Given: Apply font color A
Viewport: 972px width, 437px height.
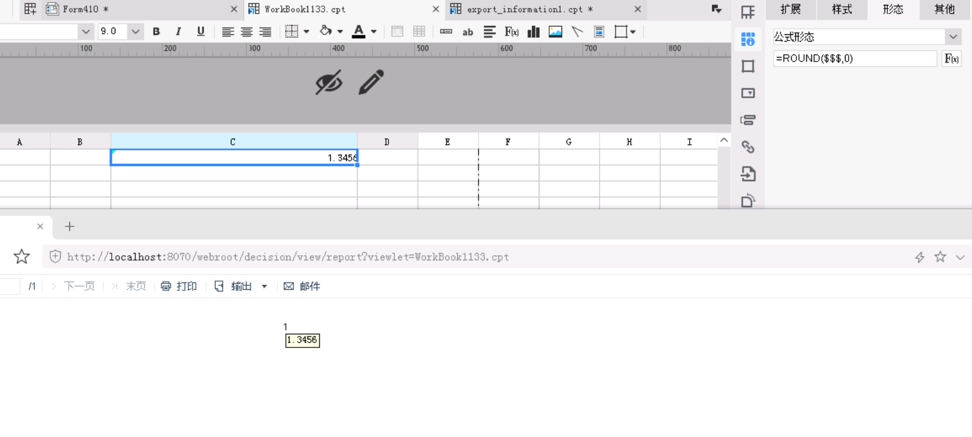Looking at the screenshot, I should [359, 31].
